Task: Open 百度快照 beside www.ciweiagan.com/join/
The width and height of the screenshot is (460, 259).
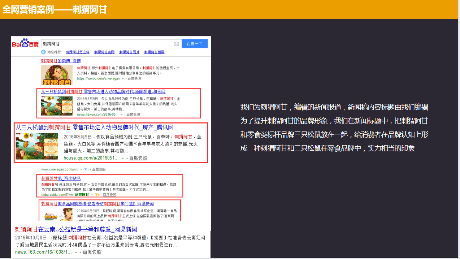Action: 99,169
